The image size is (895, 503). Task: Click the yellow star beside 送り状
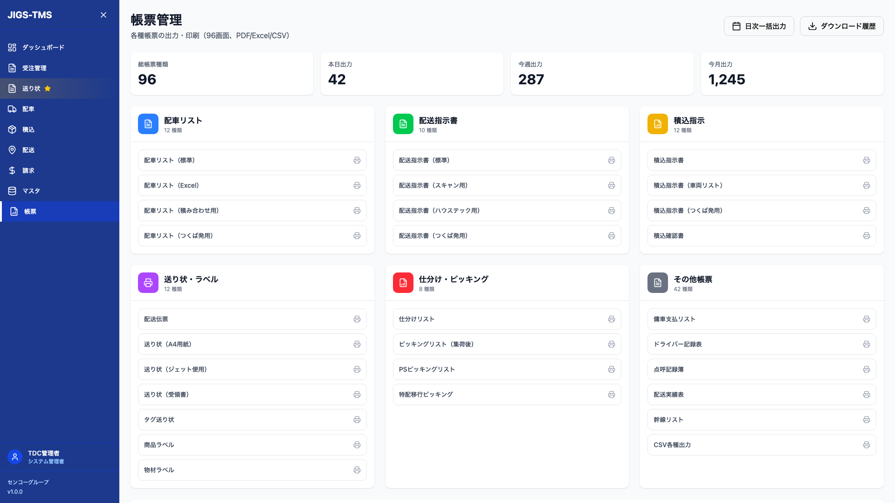point(48,88)
